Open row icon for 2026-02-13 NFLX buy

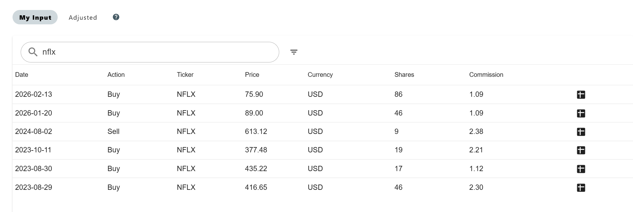[x=581, y=95]
